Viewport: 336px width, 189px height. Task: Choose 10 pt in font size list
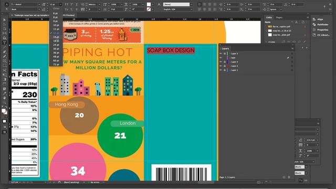pos(56,25)
